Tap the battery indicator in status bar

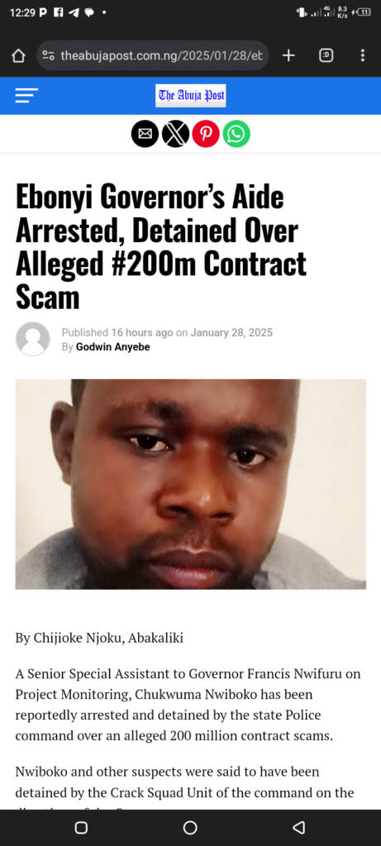(x=362, y=12)
